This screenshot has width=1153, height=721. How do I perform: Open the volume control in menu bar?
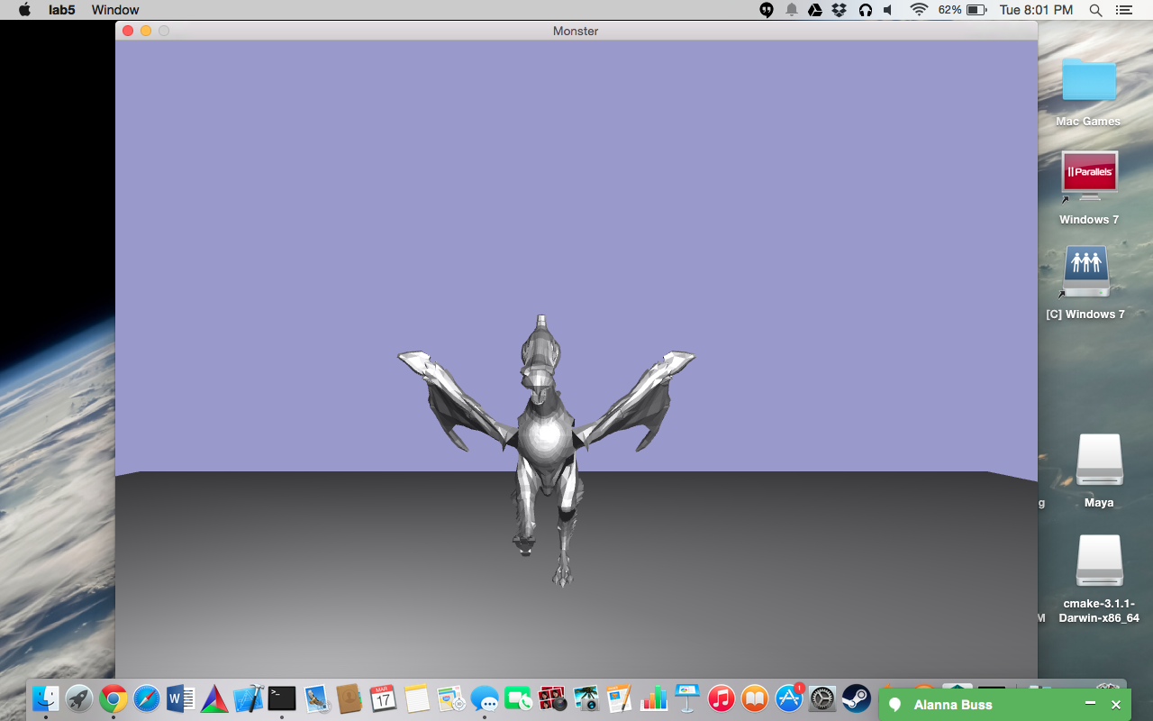pyautogui.click(x=888, y=10)
